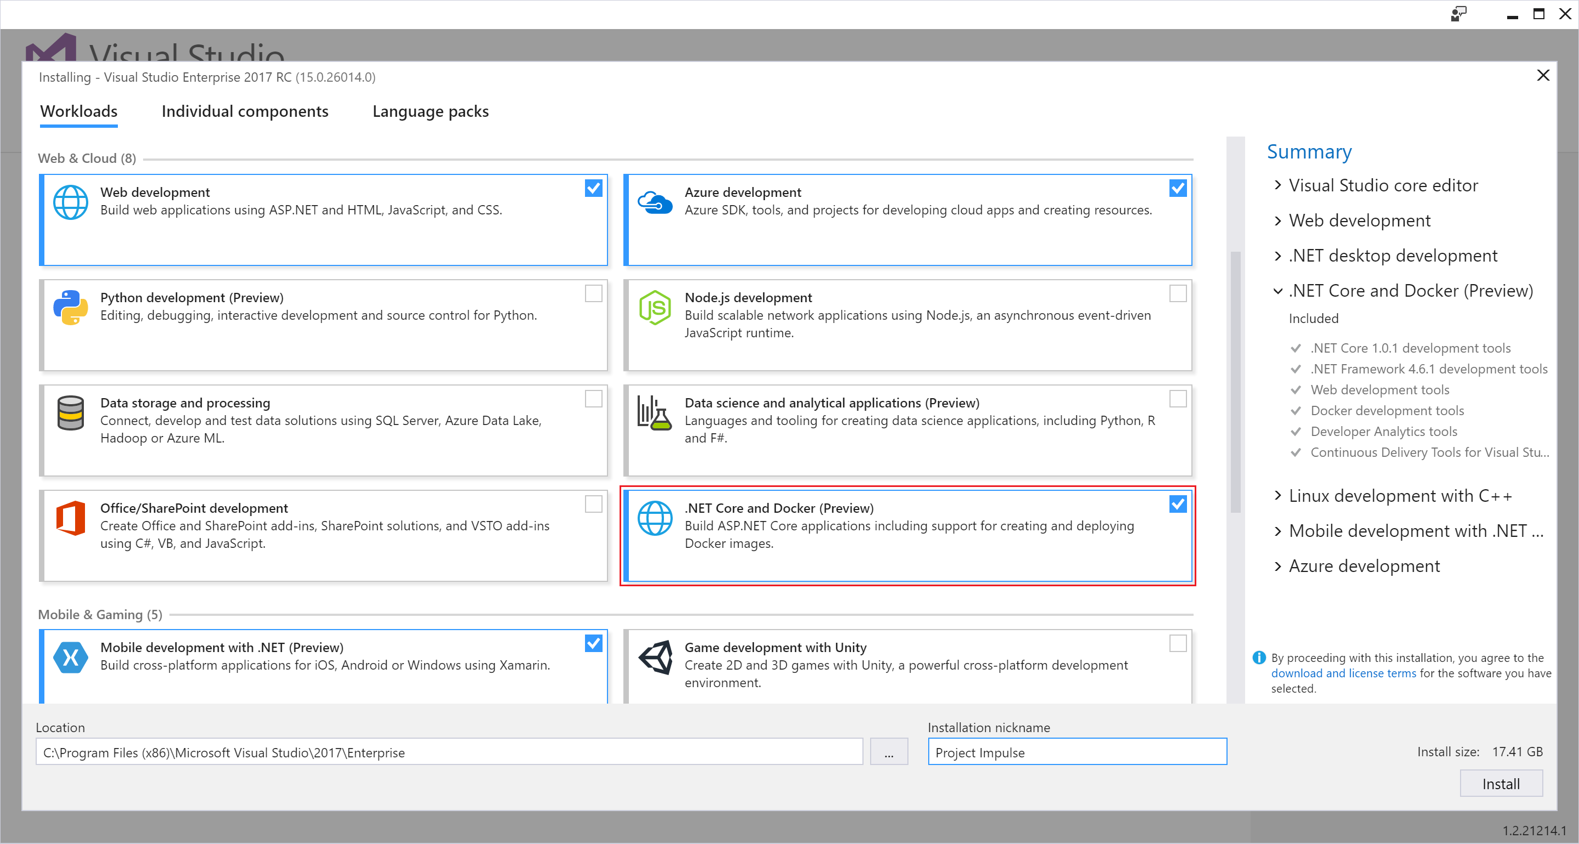
Task: Click the Azure development cloud icon
Action: 655,202
